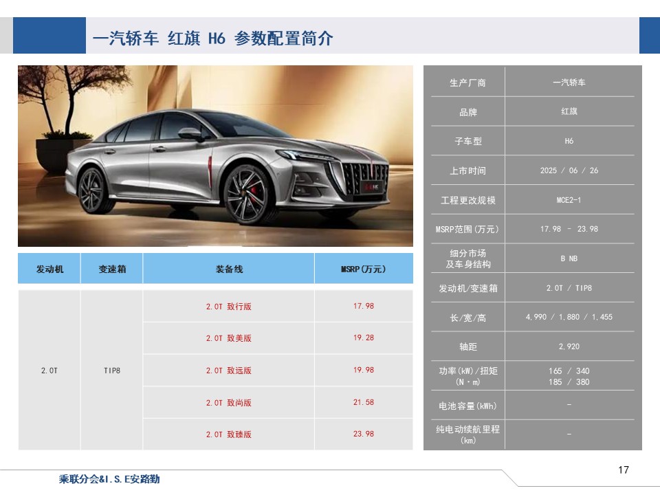Click the 发动机 column header

tap(49, 269)
